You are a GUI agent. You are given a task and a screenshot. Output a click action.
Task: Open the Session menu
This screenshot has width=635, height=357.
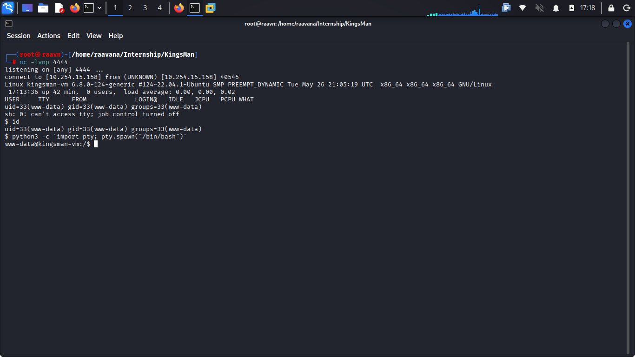point(19,36)
